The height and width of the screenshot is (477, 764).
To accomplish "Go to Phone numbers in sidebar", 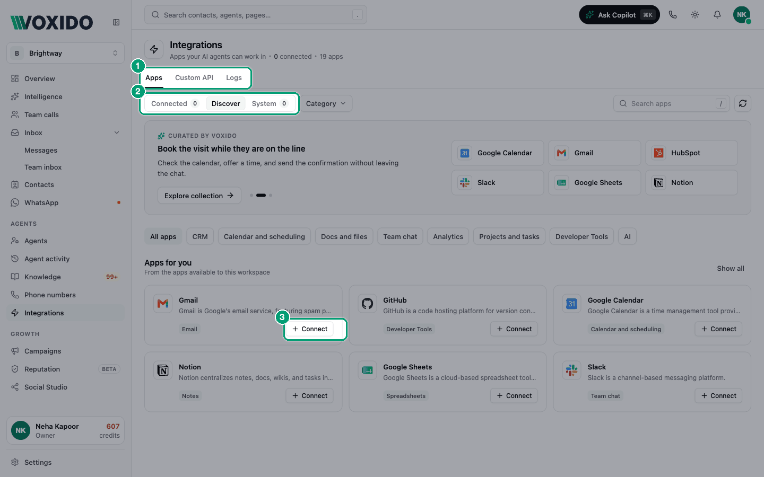I will pos(65,295).
